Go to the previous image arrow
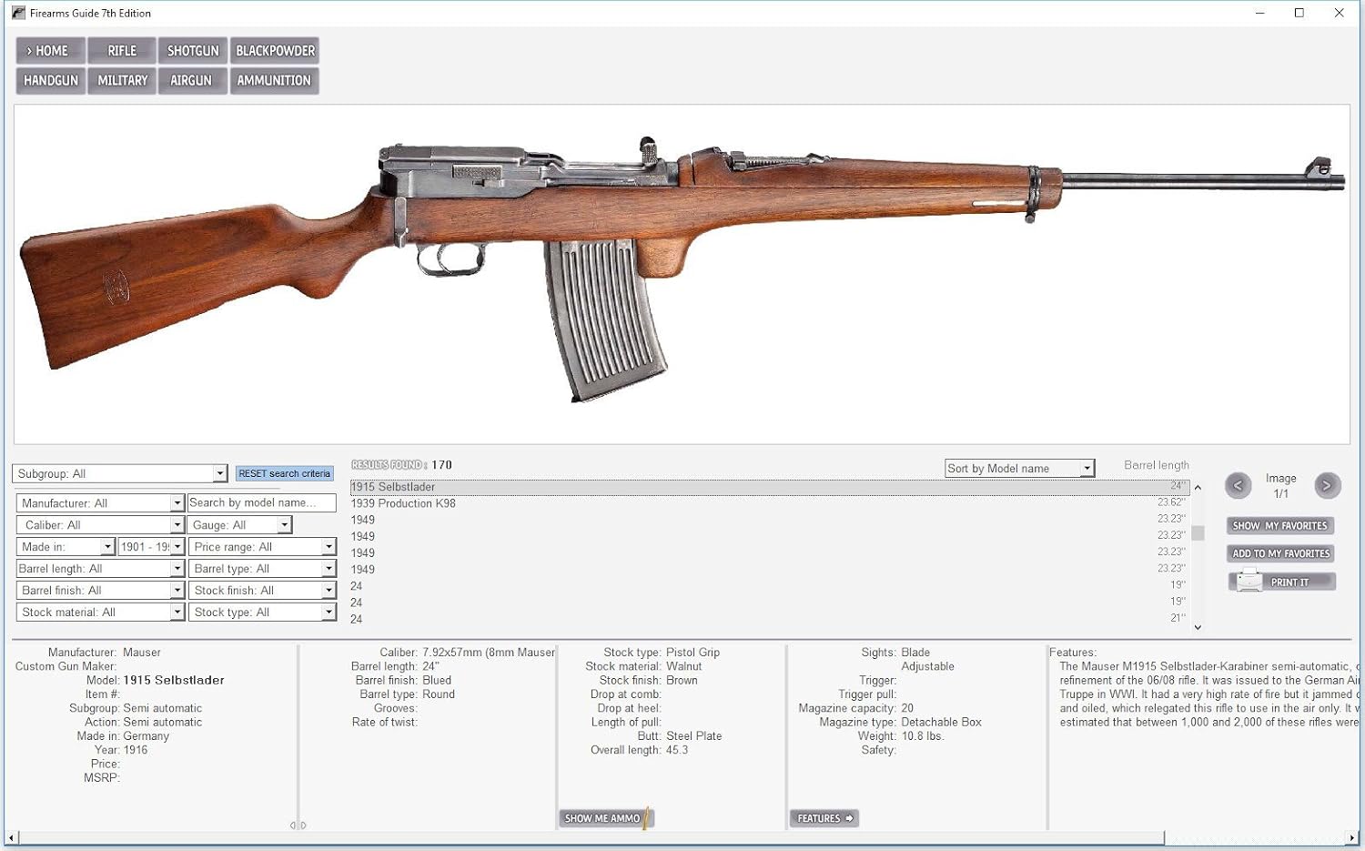 tap(1238, 485)
